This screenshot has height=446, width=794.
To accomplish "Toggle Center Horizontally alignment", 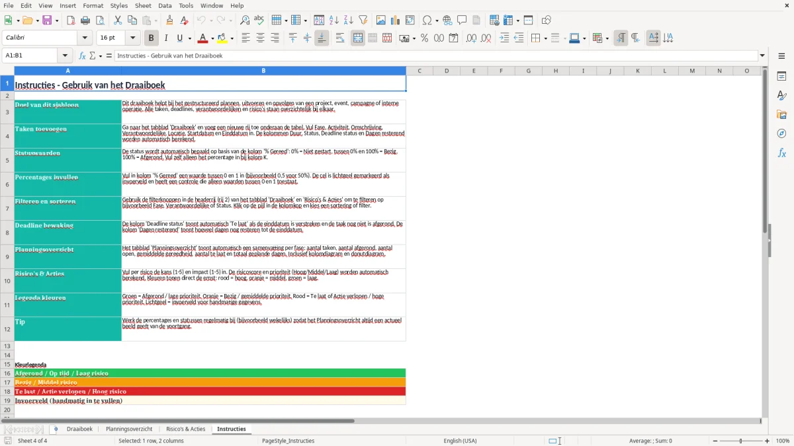I will [x=260, y=38].
